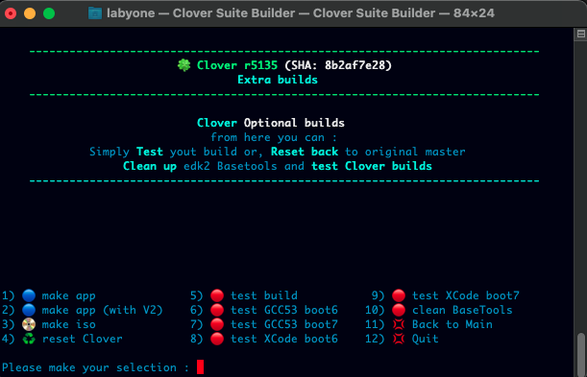This screenshot has height=377, width=587.
Task: Click the 'test build' option text
Action: tap(264, 295)
